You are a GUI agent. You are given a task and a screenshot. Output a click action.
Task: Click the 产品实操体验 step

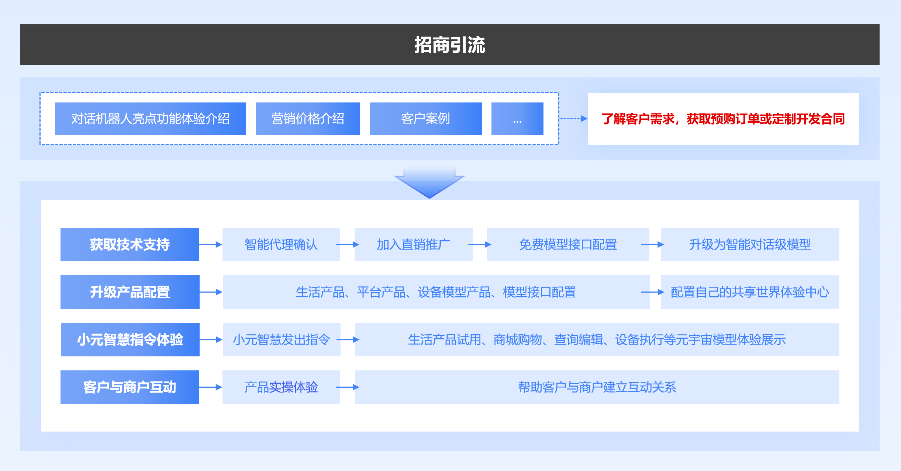(281, 387)
